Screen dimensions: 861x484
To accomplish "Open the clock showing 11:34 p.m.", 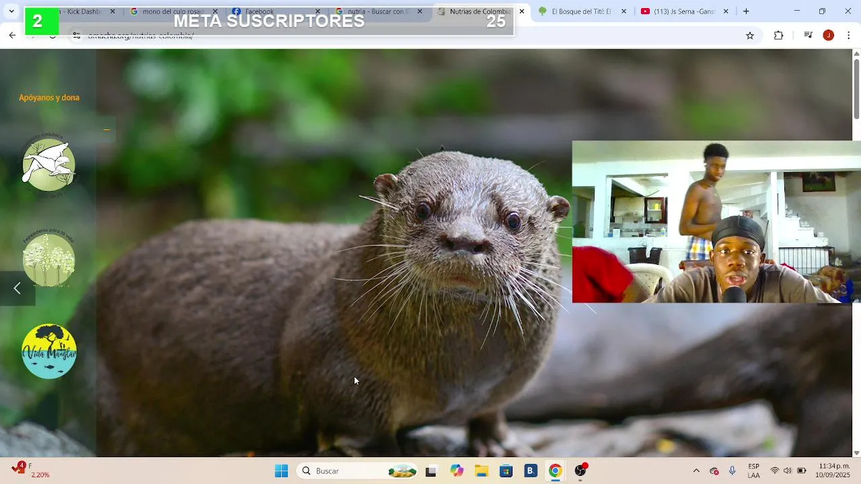I will [x=834, y=471].
